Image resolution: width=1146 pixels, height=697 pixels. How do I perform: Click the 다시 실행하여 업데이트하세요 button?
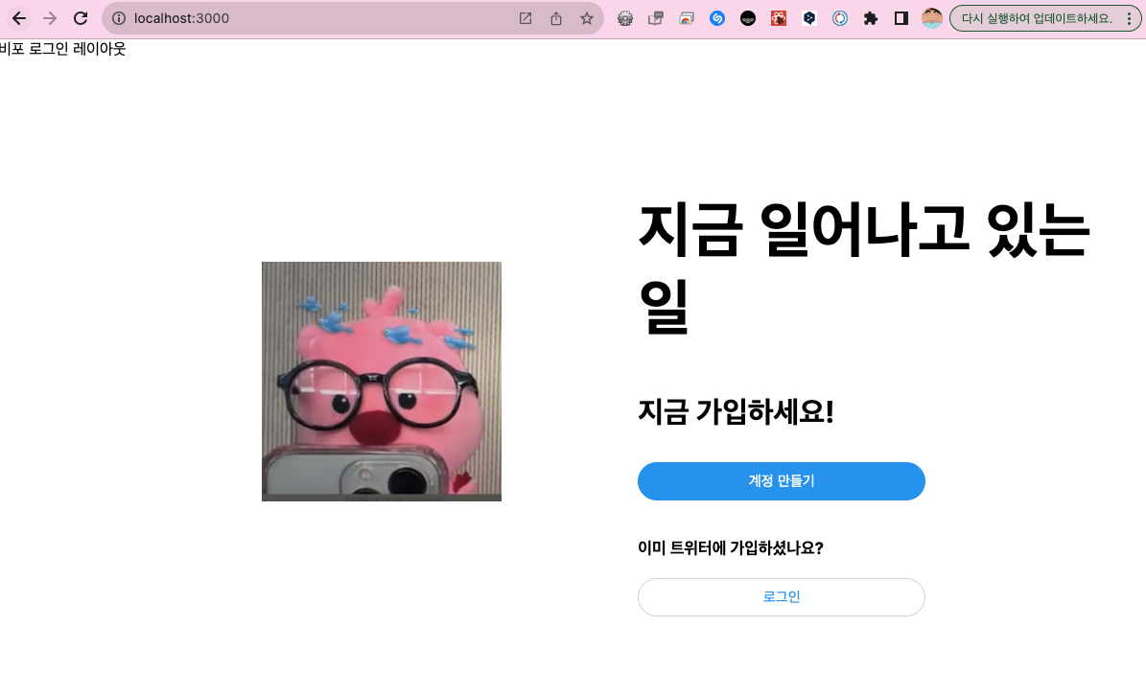[x=1037, y=18]
